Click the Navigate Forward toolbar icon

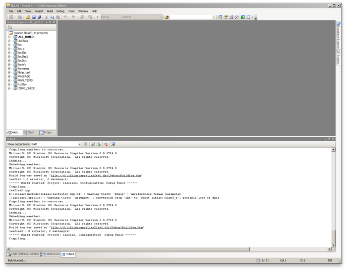(90, 17)
